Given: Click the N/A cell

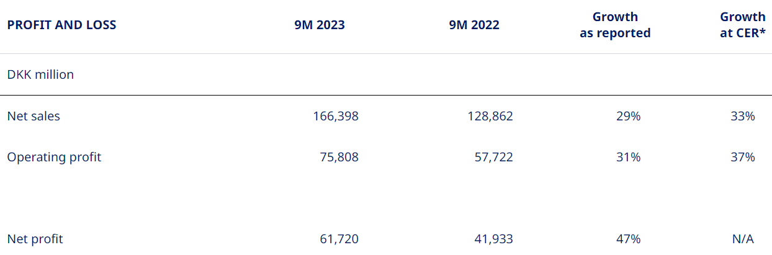Looking at the screenshot, I should pos(743,239).
